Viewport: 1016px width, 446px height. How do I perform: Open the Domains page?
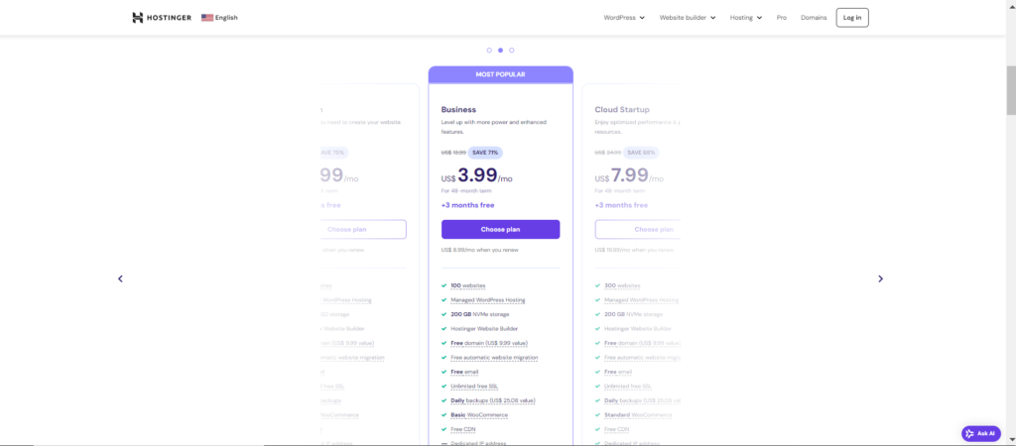[x=814, y=18]
